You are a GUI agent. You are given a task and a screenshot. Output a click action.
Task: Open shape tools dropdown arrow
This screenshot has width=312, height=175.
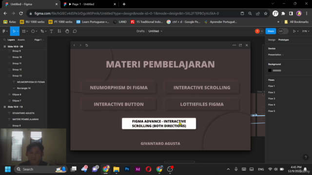pos(37,31)
